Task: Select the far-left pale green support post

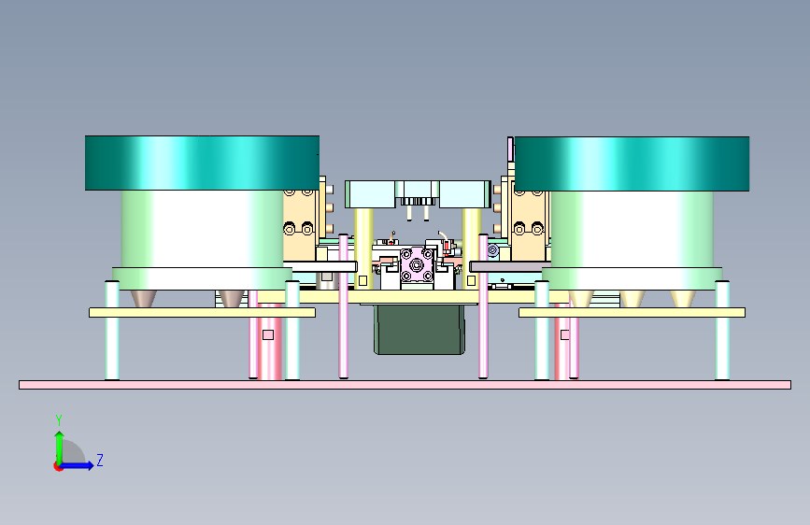Action: (112, 331)
